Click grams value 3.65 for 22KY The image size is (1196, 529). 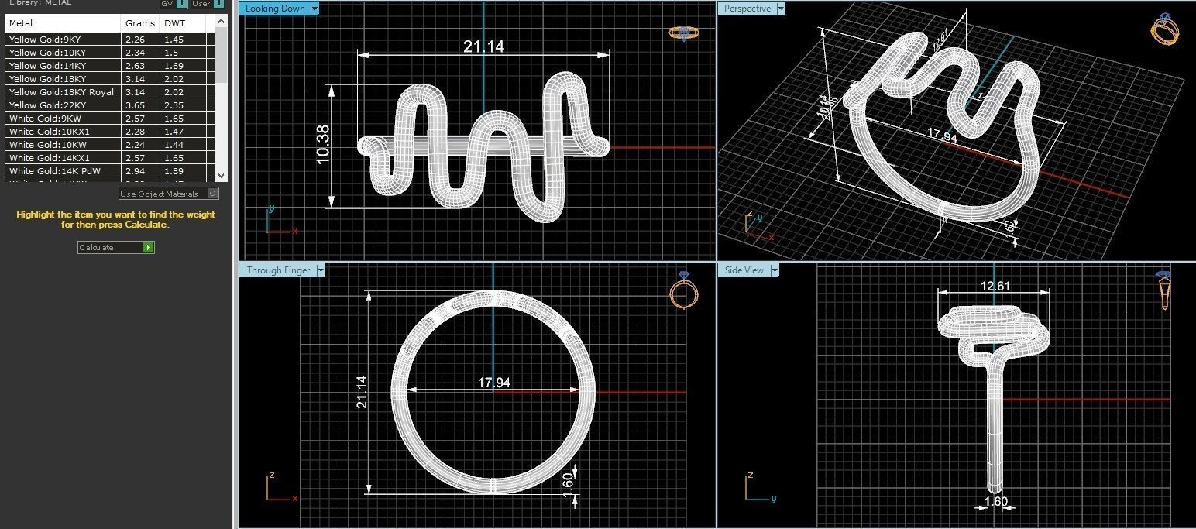(x=135, y=105)
